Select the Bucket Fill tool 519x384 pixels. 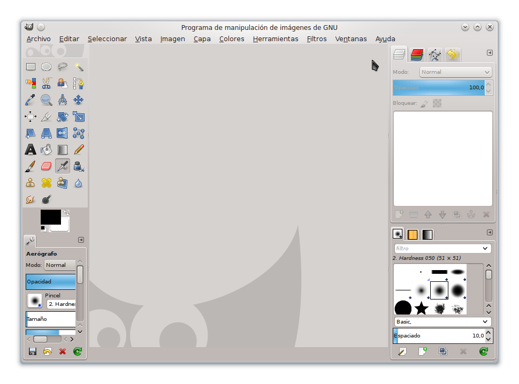[47, 150]
